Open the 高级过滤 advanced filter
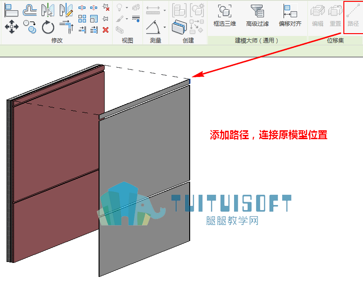This screenshot has height=297, width=363. [x=257, y=15]
